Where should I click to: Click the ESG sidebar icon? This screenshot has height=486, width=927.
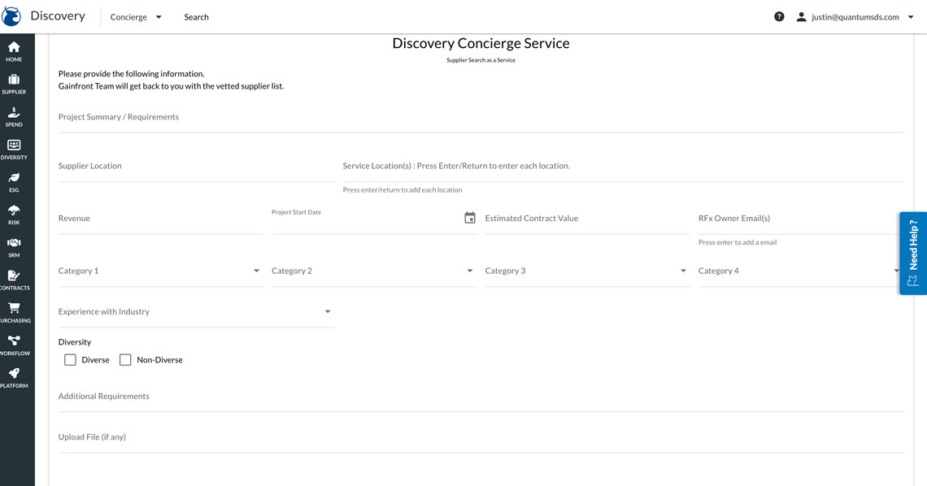(14, 179)
